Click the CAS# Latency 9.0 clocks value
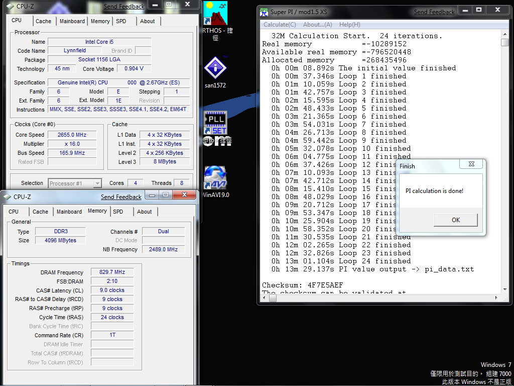Image resolution: width=514 pixels, height=386 pixels. click(112, 290)
